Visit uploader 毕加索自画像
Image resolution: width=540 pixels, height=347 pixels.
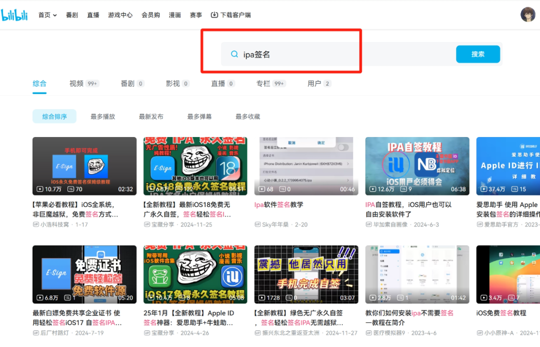[x=390, y=224]
